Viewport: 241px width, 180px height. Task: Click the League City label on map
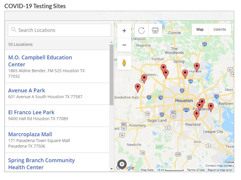click(213, 131)
